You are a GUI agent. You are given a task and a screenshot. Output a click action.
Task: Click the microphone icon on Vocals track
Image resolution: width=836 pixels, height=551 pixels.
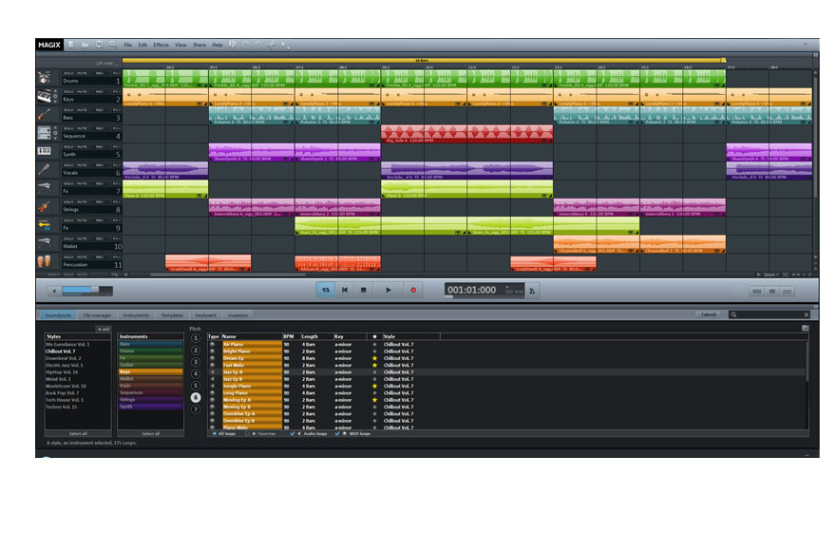coord(45,170)
